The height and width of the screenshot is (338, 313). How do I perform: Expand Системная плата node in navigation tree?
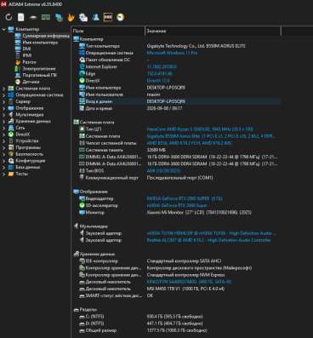coord(3,89)
